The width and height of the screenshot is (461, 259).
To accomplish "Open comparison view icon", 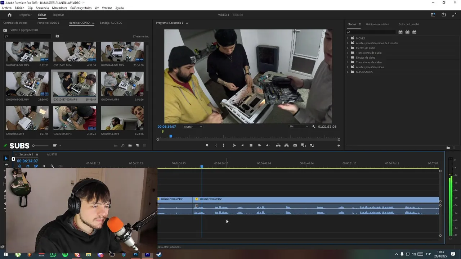I will point(303,145).
